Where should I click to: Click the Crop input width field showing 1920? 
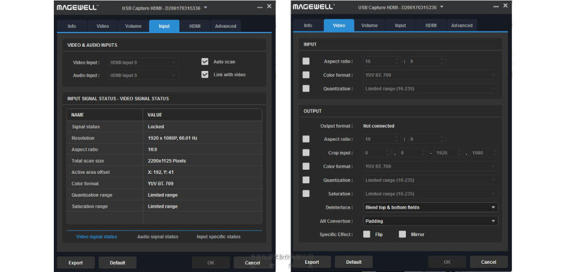447,153
